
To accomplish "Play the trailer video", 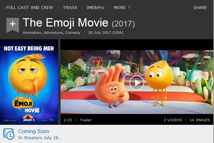I will tap(136, 83).
